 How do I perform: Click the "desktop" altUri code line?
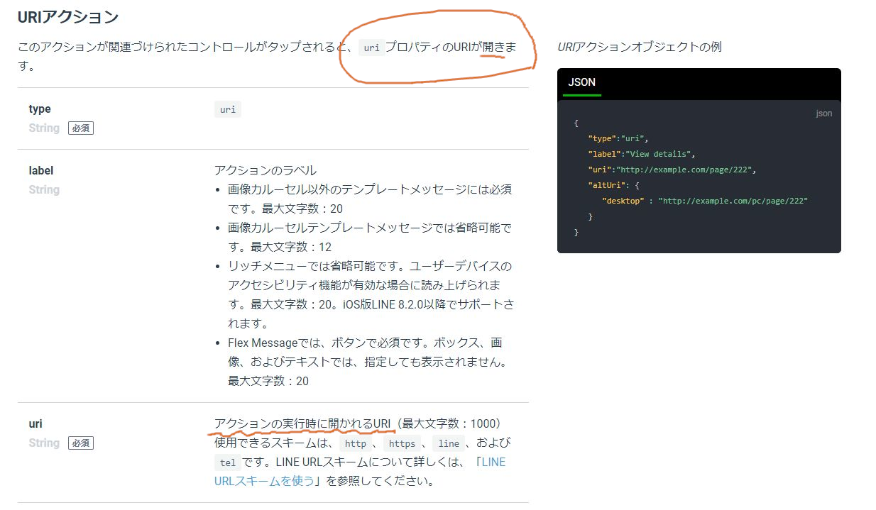pos(705,201)
